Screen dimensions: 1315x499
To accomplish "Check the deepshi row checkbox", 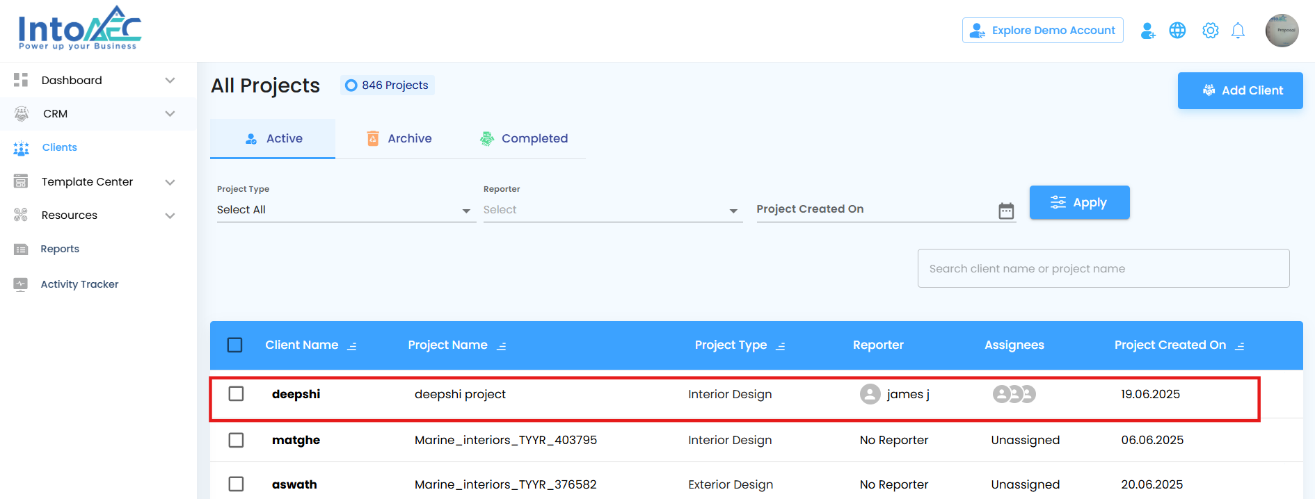I will [237, 394].
